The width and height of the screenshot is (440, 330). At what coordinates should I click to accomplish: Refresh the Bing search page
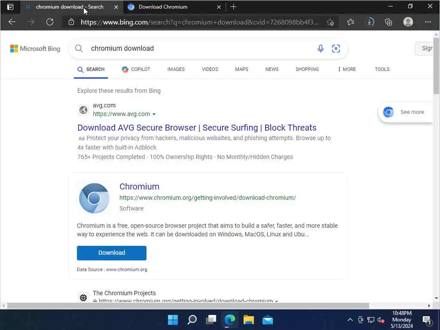50,22
